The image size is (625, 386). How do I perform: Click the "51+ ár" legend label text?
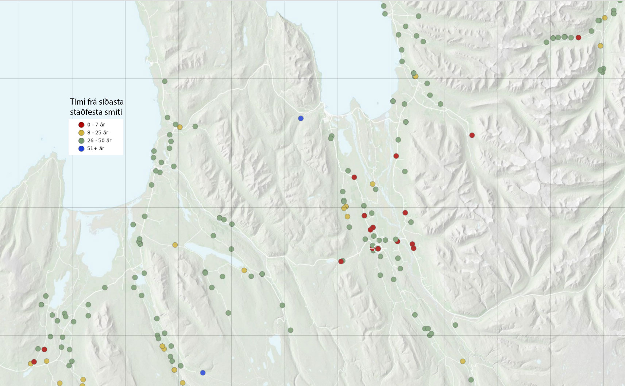(96, 149)
